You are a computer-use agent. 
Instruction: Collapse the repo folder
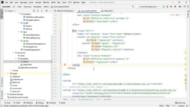click(x=18, y=32)
